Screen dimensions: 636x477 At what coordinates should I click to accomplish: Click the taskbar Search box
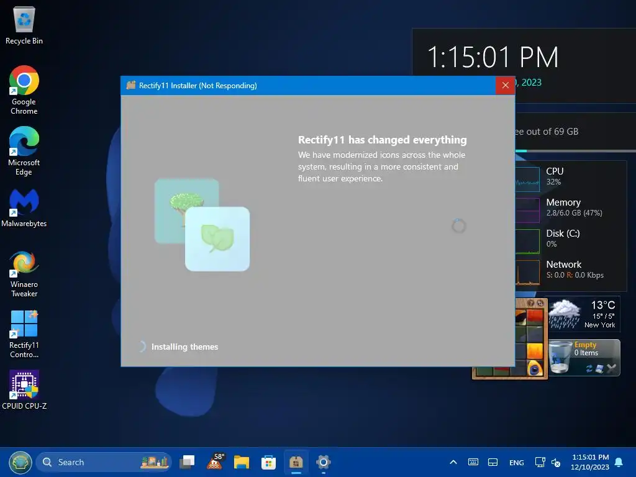click(x=104, y=462)
